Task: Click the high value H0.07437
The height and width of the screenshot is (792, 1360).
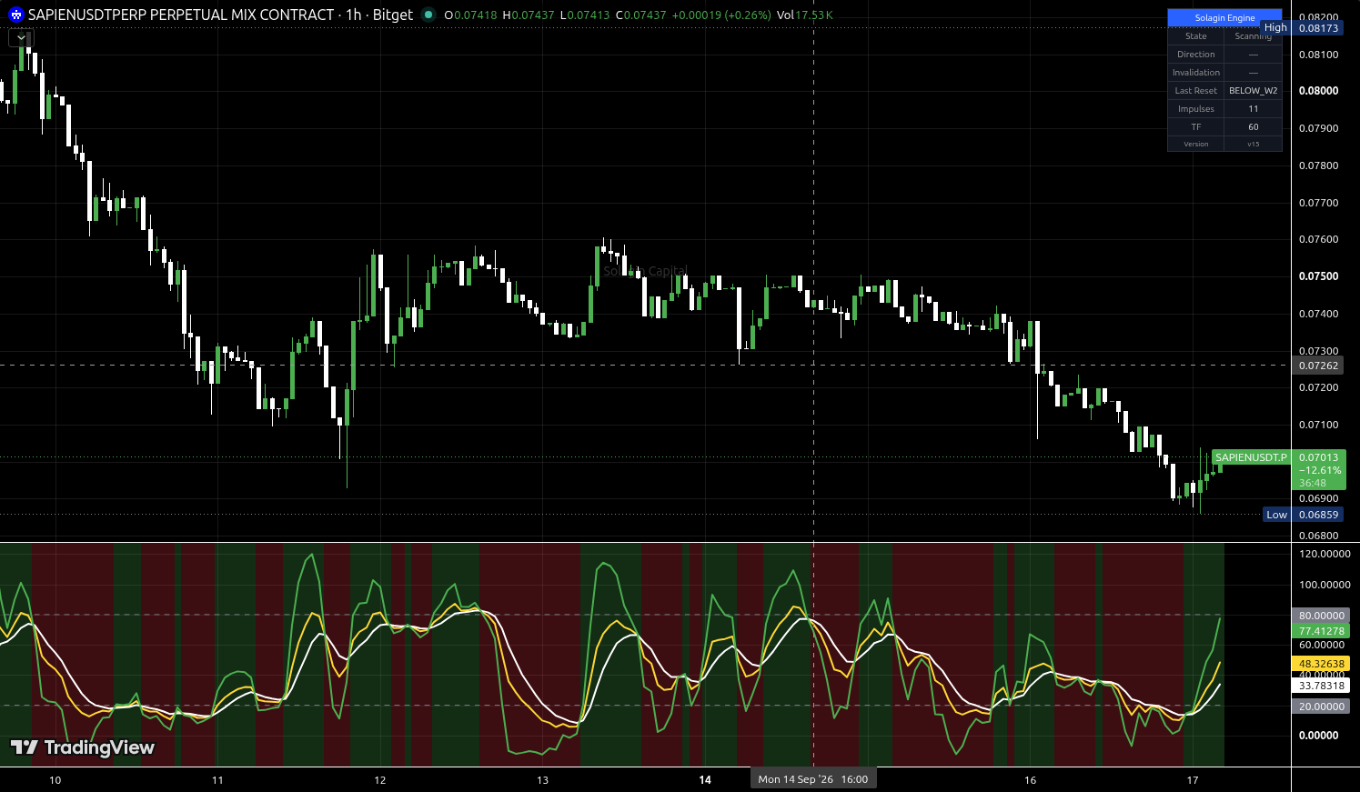Action: tap(529, 15)
